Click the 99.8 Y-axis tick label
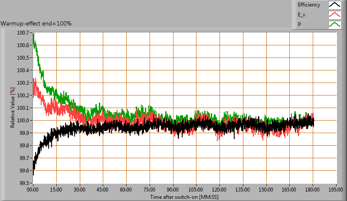The image size is (347, 201). 24,146
